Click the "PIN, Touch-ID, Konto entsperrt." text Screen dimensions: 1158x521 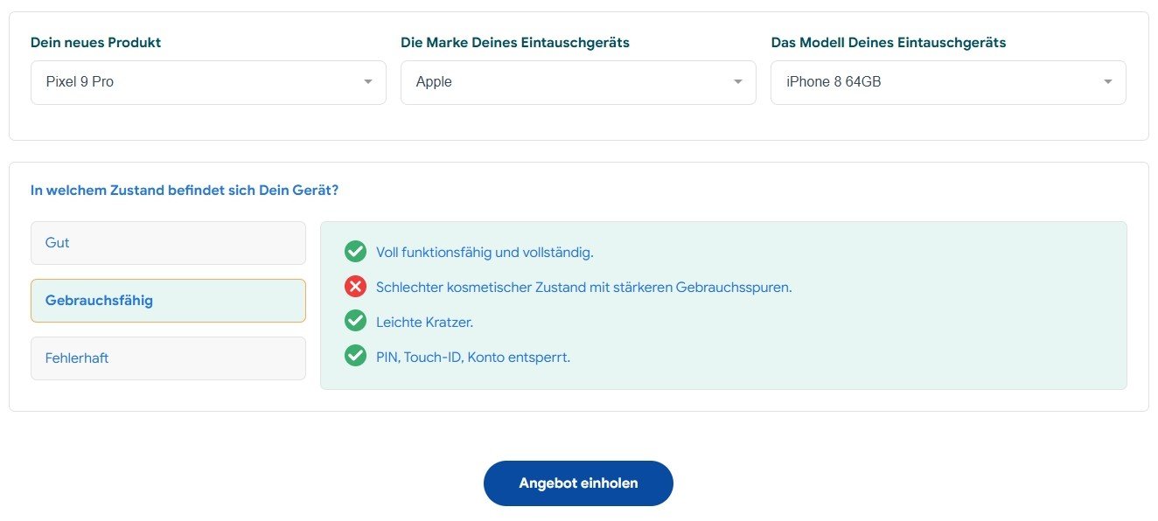click(473, 357)
